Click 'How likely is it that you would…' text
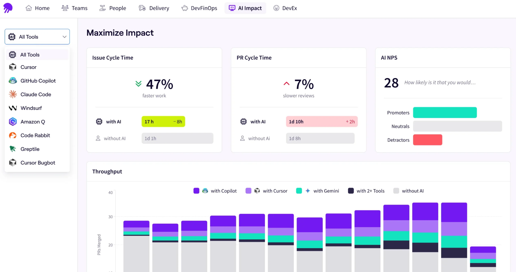 tap(440, 82)
